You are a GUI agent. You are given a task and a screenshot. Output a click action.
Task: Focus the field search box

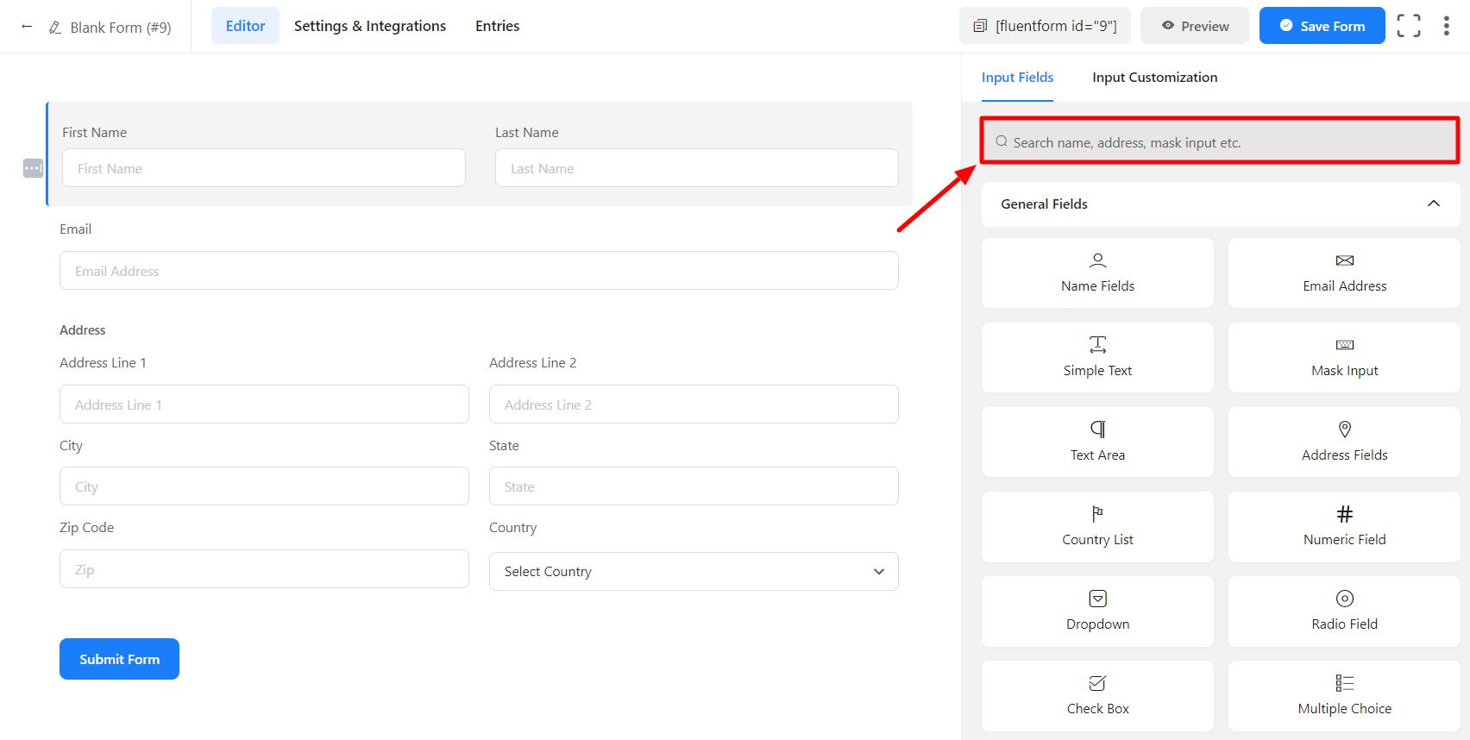[1218, 142]
